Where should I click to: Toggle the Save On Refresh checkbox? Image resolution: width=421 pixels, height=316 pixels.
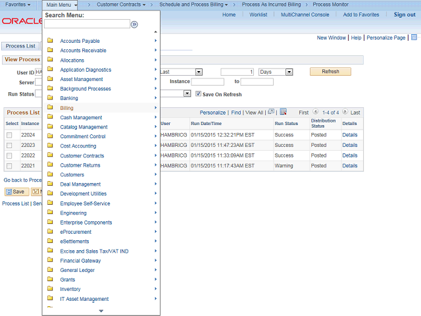(x=199, y=94)
